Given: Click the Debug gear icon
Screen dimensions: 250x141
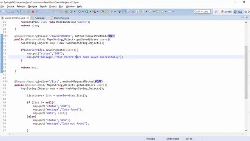Looking at the screenshot, I should (x=79, y=11).
